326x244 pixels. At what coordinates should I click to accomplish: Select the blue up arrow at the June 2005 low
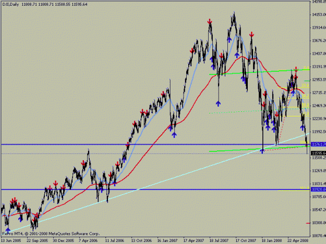point(8,230)
